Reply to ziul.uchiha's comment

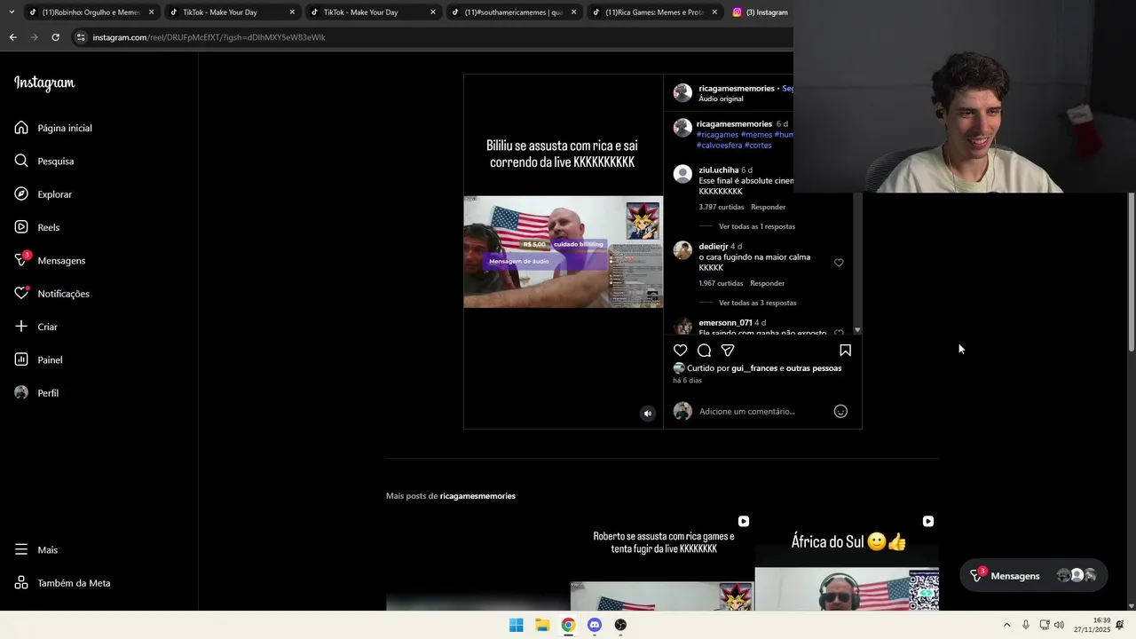[x=768, y=207]
